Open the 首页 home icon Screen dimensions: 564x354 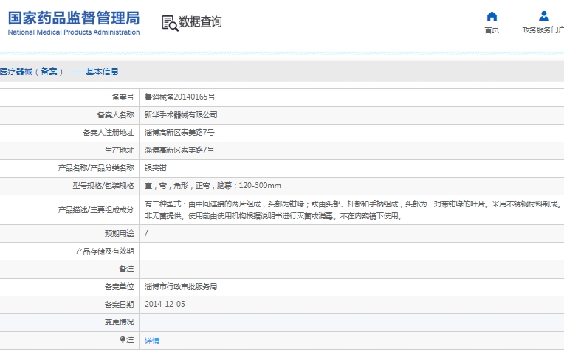tap(492, 16)
